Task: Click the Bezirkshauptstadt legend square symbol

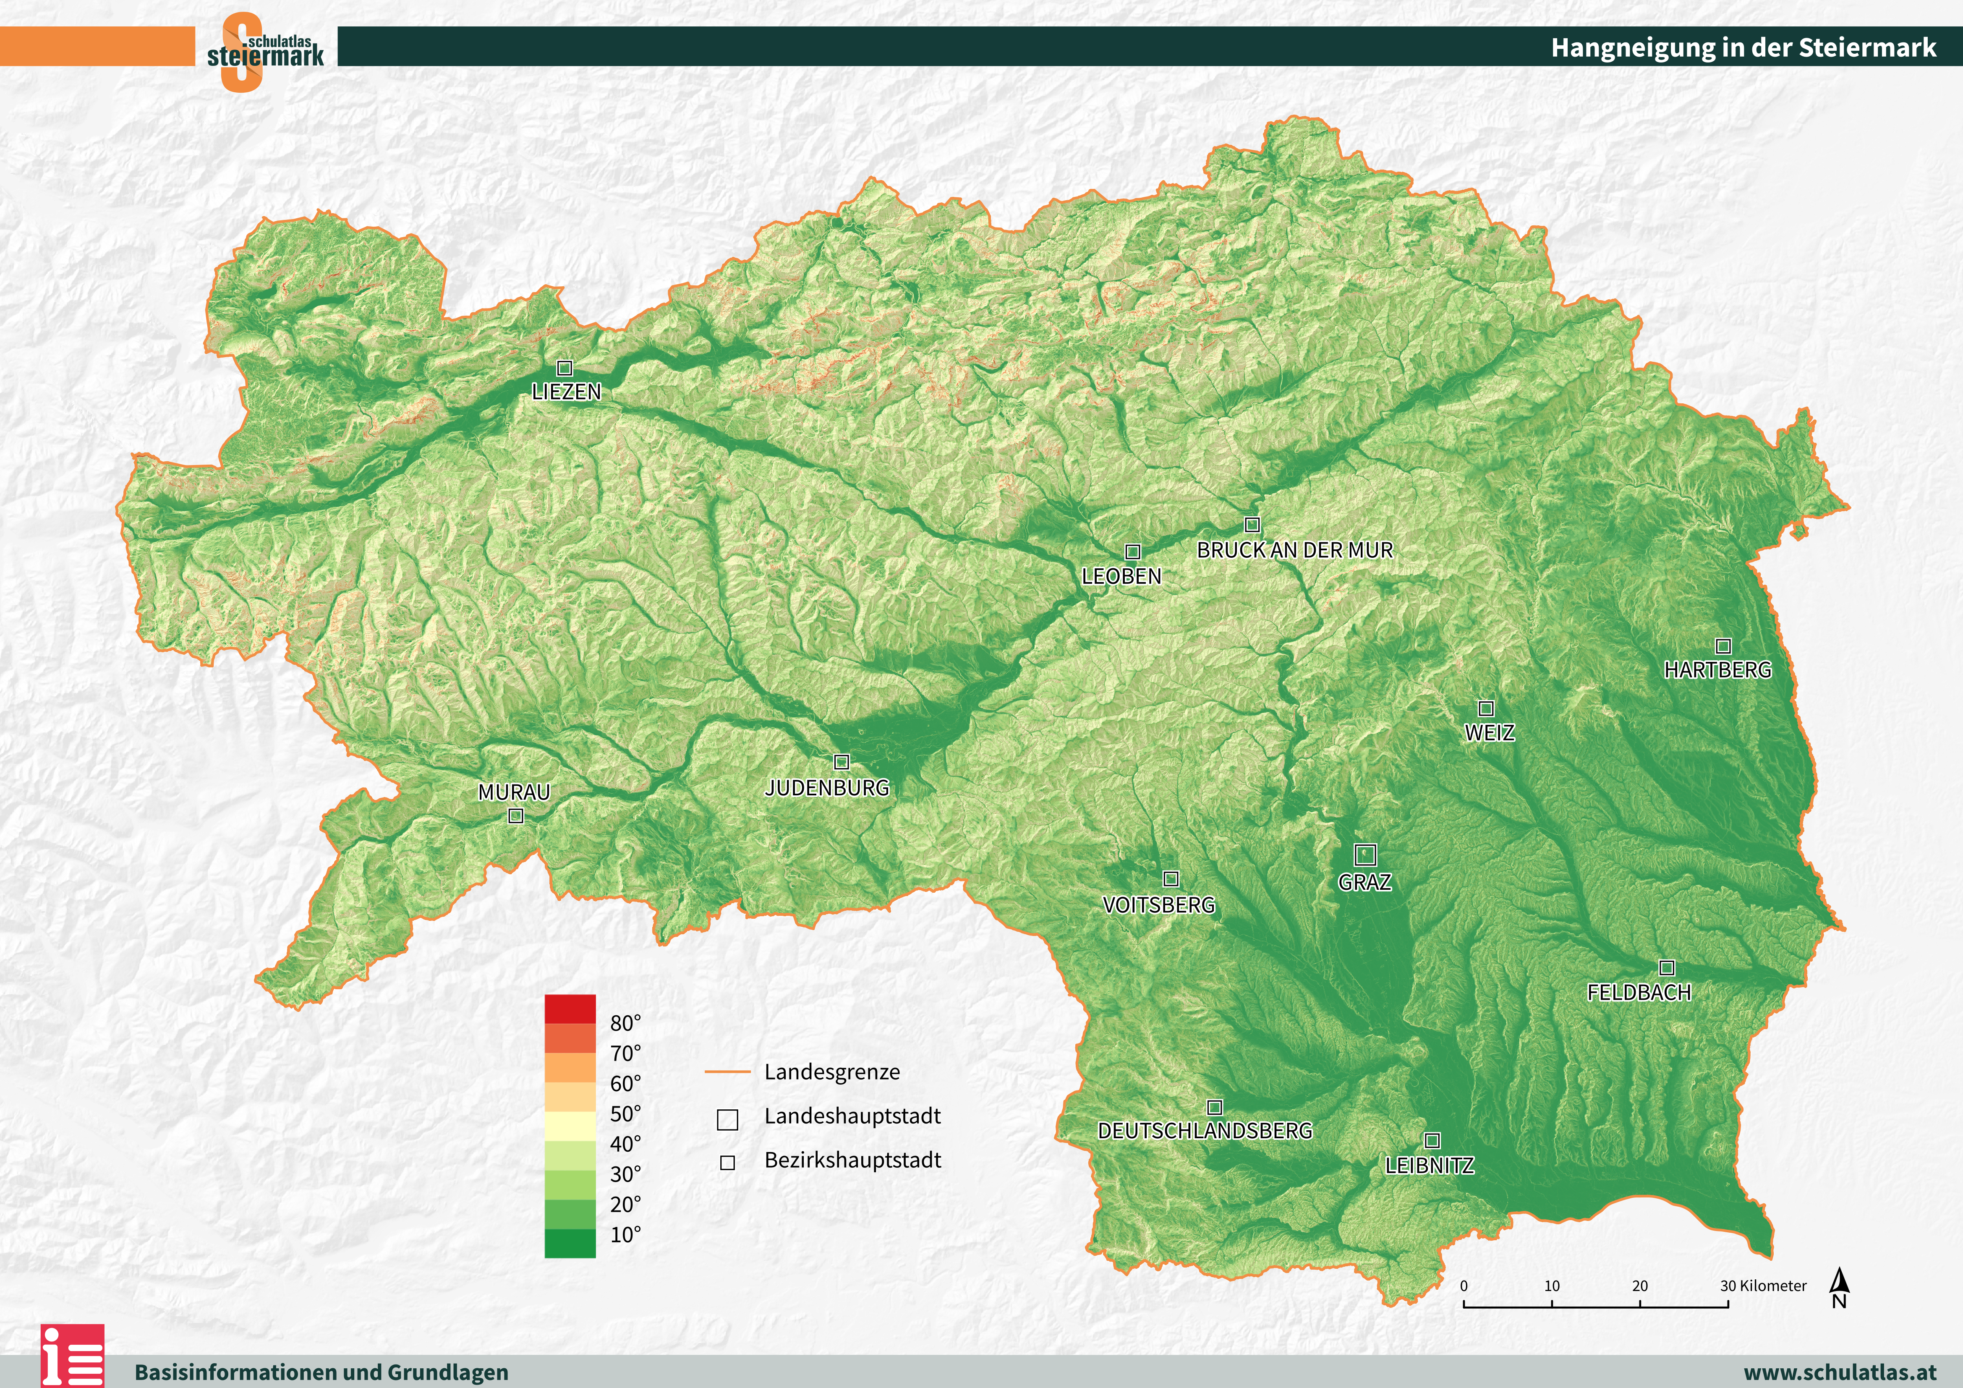Action: coord(728,1163)
